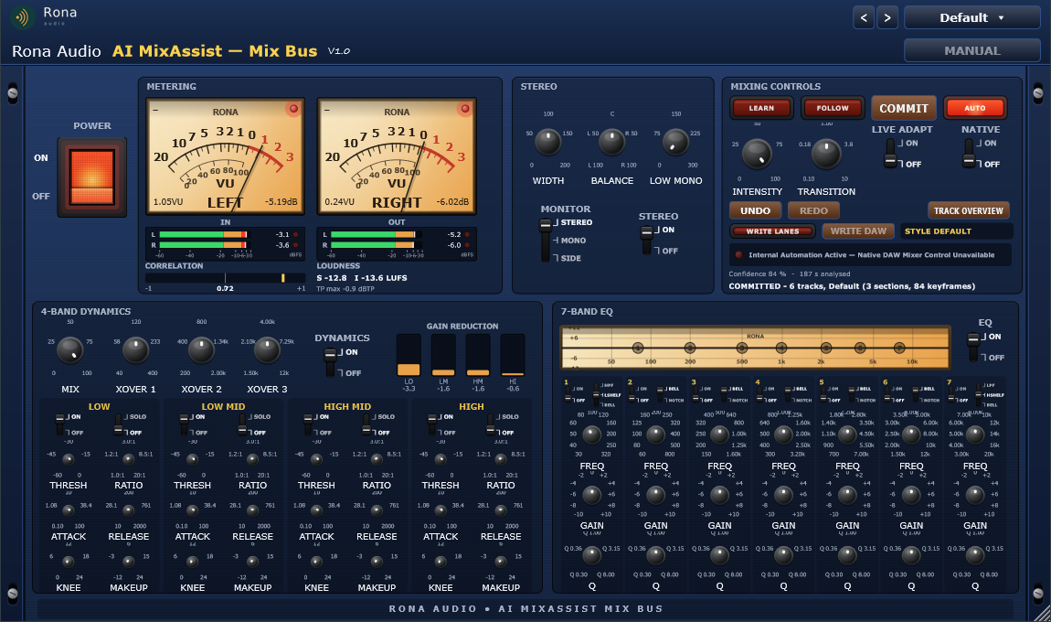
Task: Click the WRITE DAW button
Action: coord(858,231)
